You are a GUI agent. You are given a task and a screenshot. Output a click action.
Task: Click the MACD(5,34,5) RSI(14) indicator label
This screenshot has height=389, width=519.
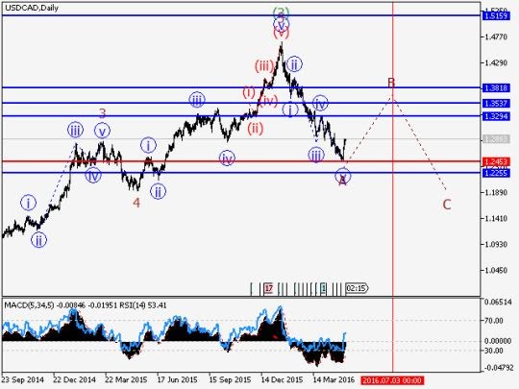point(86,305)
